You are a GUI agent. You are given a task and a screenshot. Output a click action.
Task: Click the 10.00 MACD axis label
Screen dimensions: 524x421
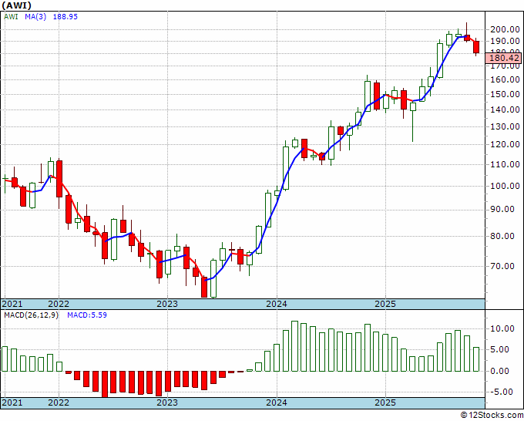coord(502,328)
